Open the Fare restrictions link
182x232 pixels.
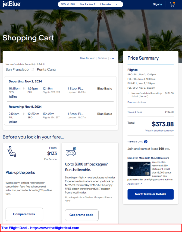[x=137, y=102]
